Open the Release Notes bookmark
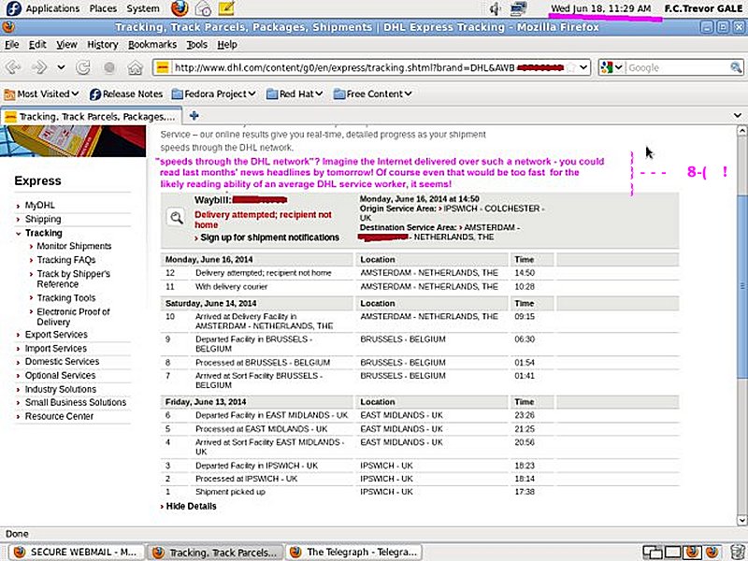 click(x=126, y=94)
